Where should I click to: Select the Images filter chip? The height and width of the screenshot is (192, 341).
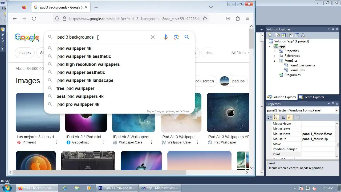(25, 53)
